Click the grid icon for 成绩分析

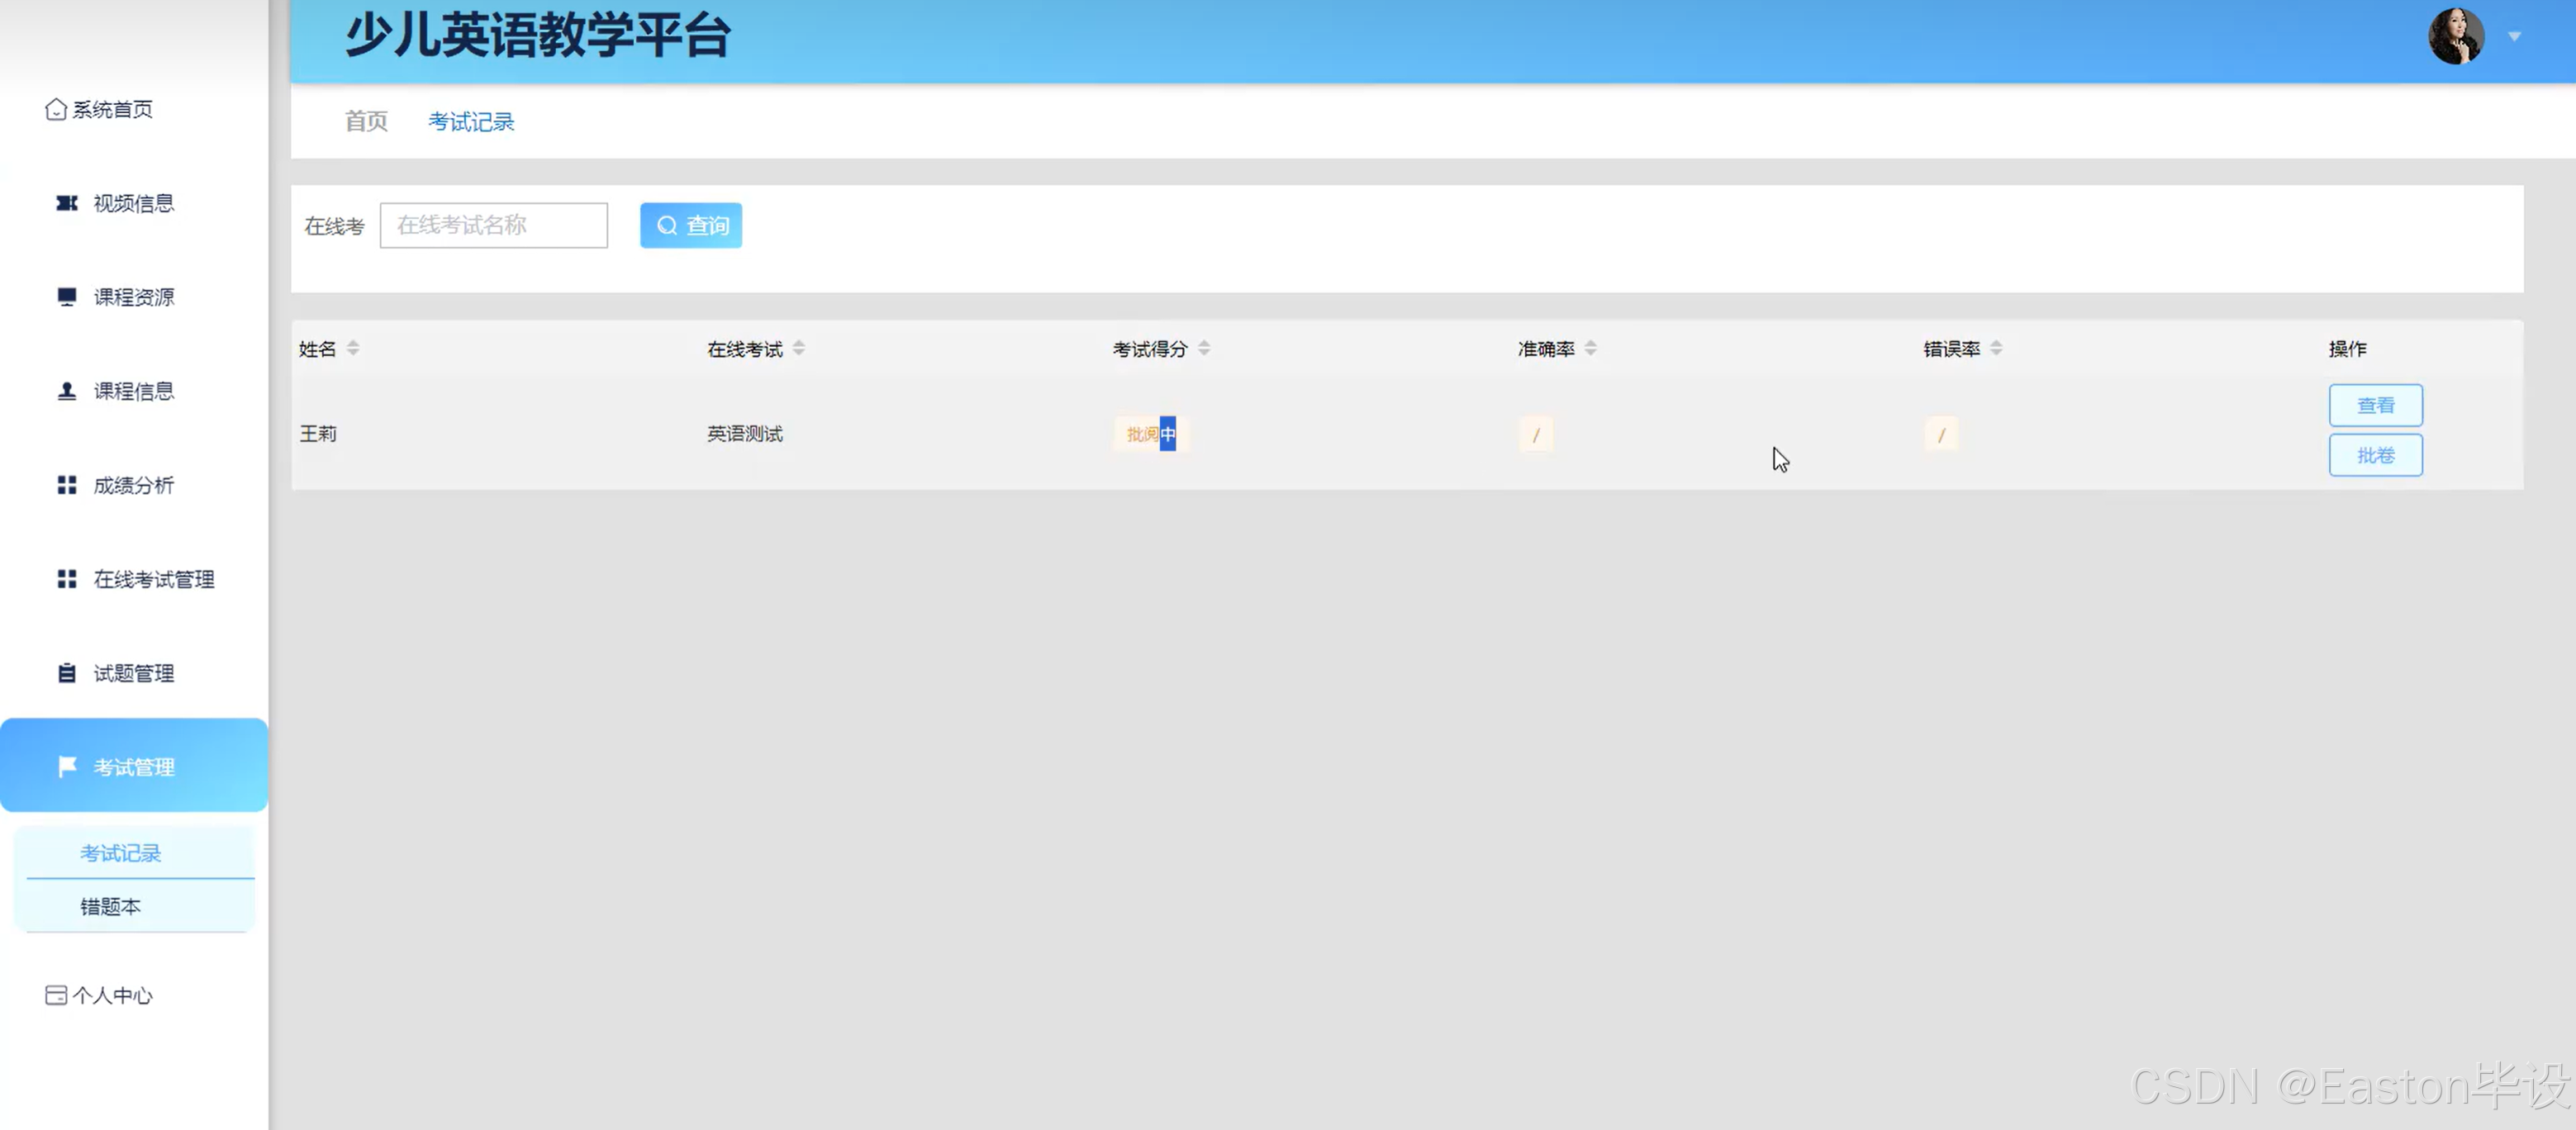tap(67, 485)
